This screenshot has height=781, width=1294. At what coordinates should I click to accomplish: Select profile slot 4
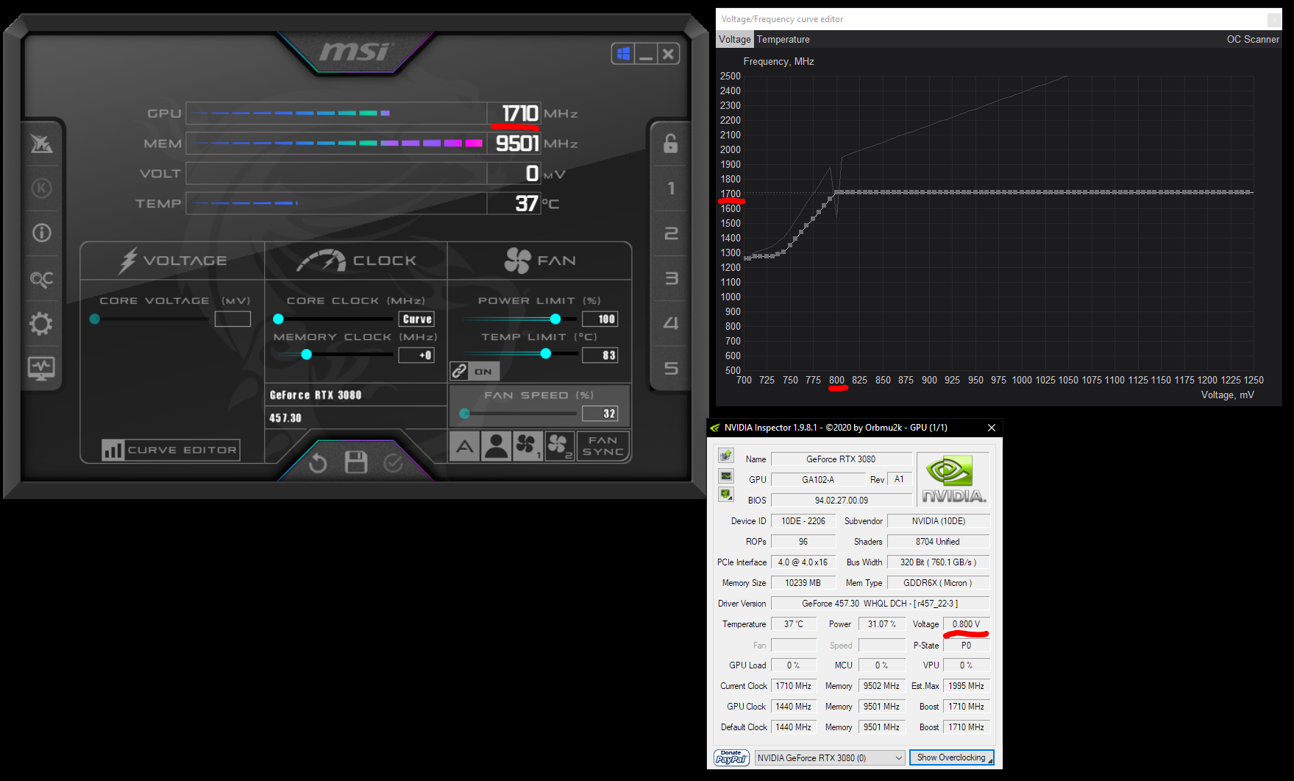coord(670,323)
